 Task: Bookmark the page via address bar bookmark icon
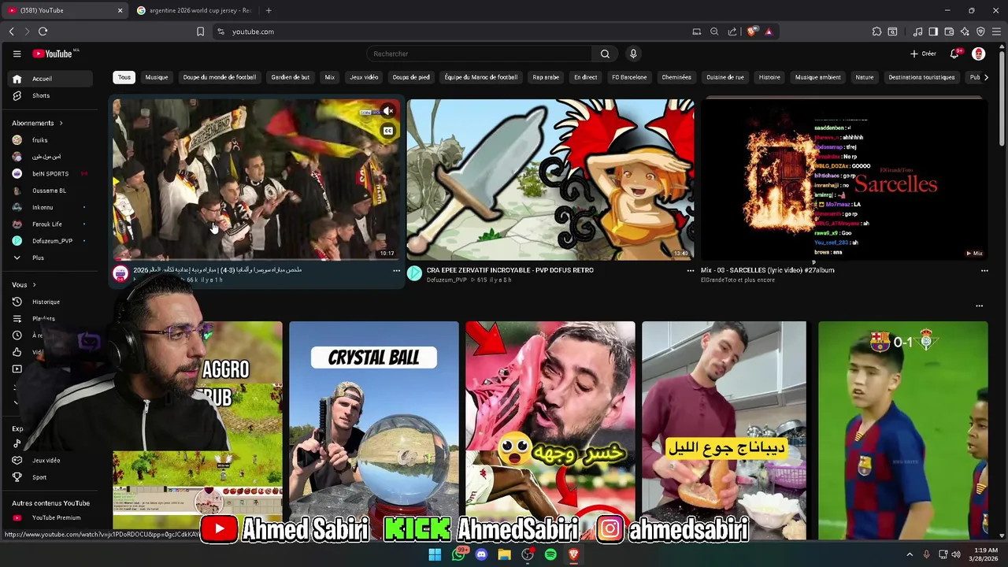click(x=200, y=31)
